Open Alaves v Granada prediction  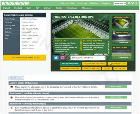[28, 48]
